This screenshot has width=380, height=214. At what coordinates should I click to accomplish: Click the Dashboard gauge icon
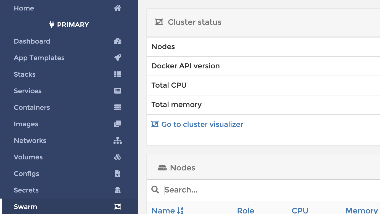(118, 41)
